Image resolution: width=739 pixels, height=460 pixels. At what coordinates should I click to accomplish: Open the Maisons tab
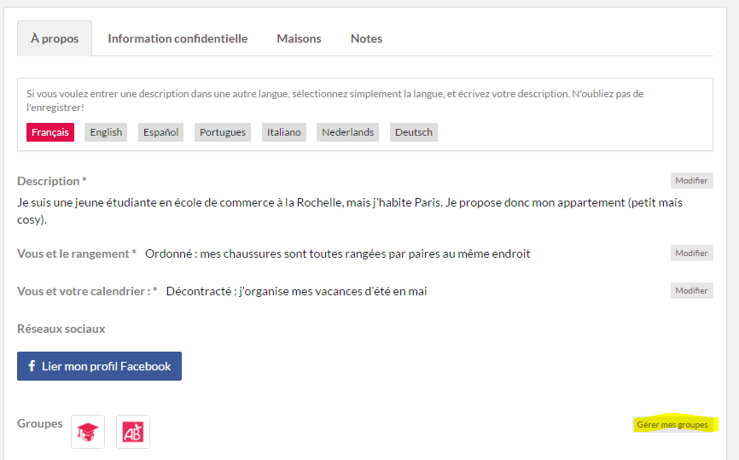click(299, 38)
